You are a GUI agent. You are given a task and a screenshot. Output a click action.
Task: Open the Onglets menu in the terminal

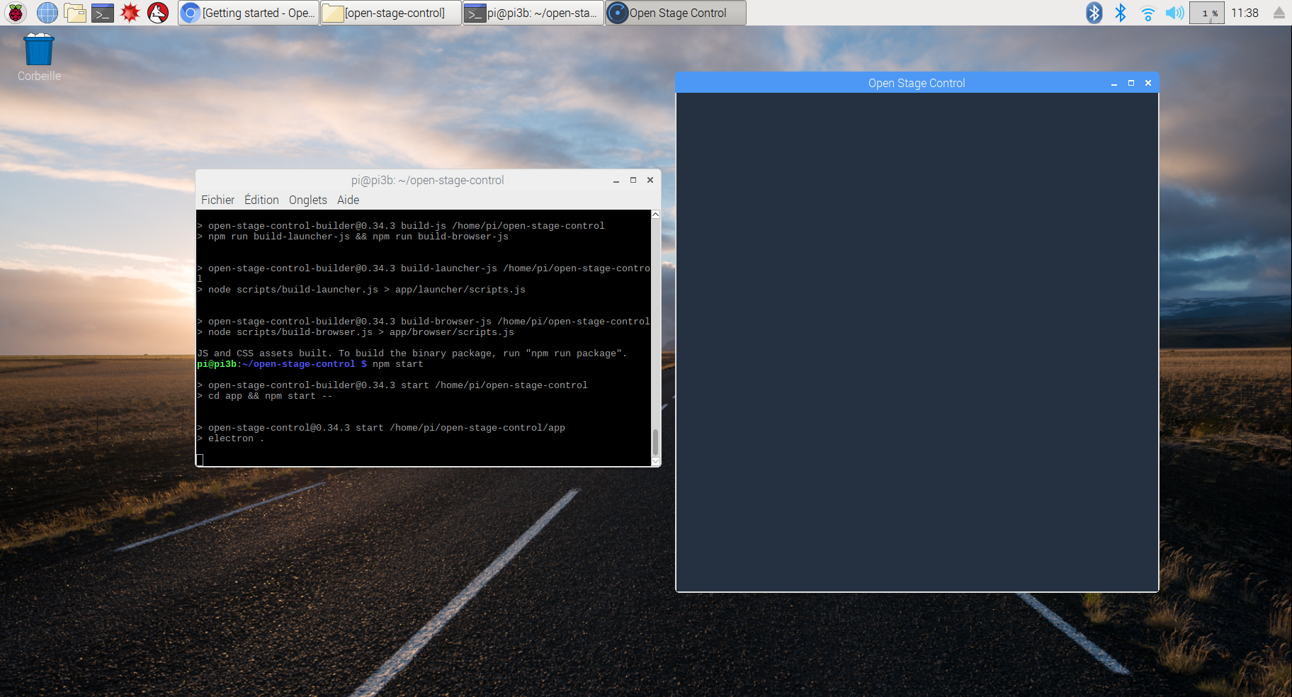point(307,200)
